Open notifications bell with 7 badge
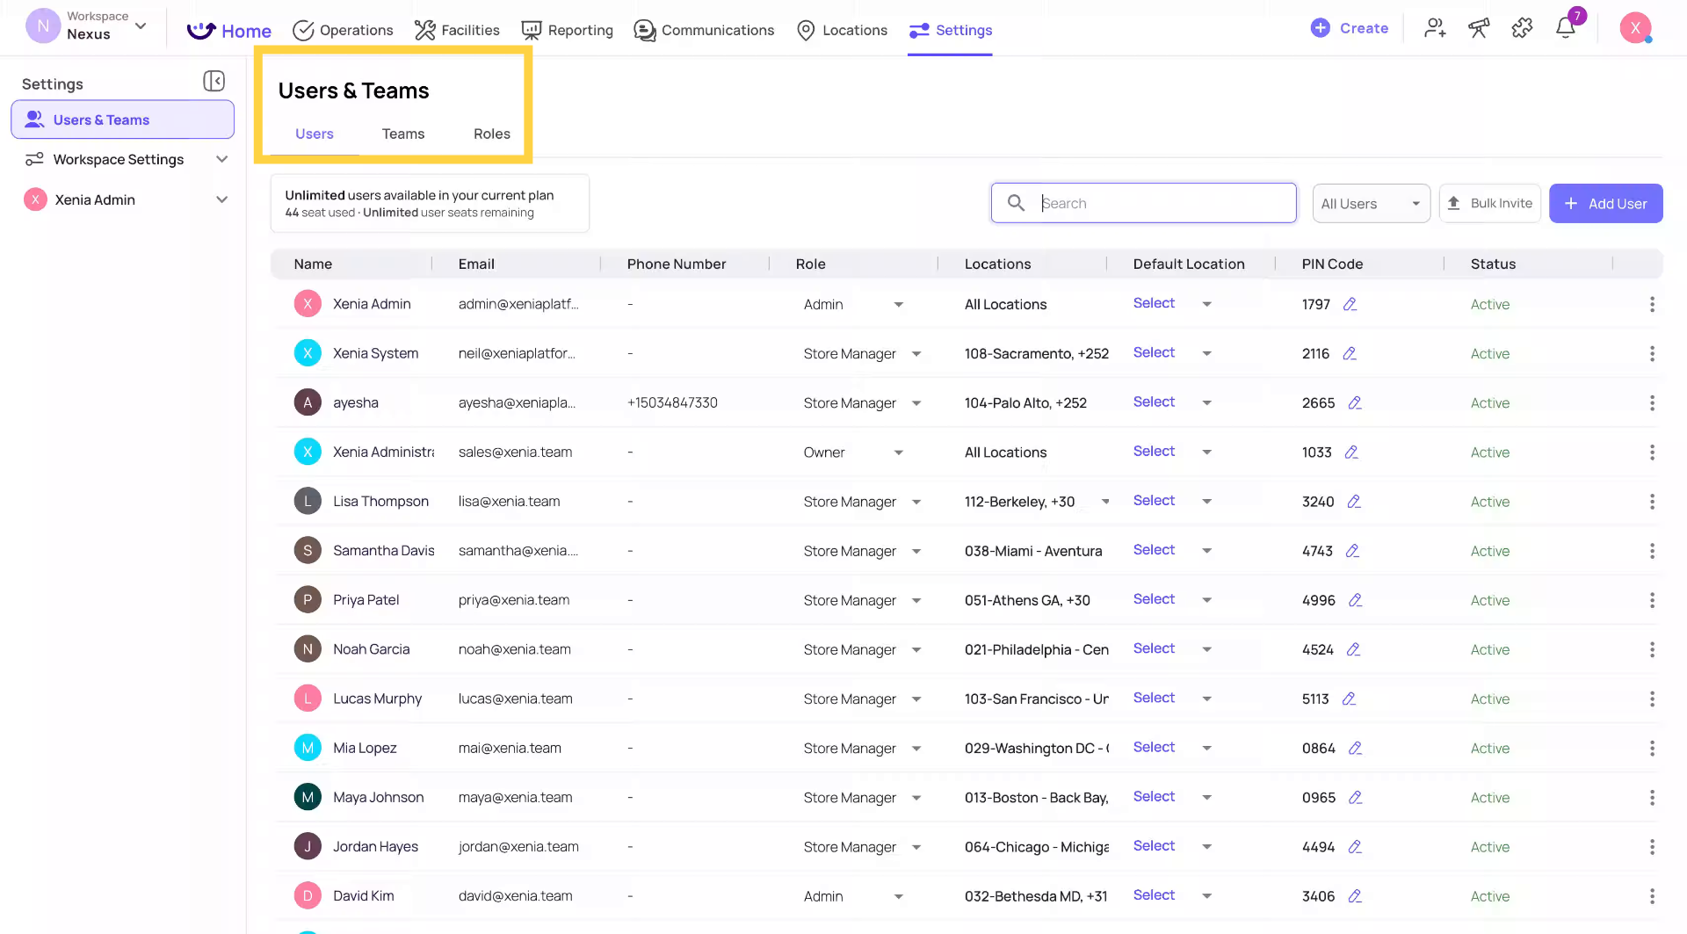Image resolution: width=1687 pixels, height=934 pixels. 1567,27
